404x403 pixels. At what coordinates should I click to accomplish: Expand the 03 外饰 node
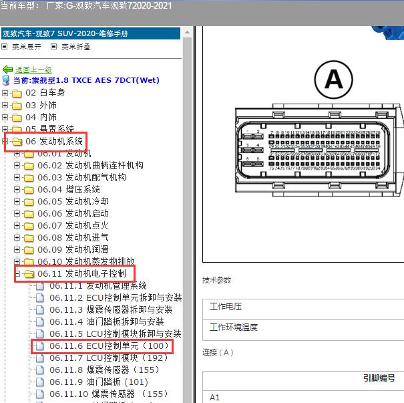click(x=5, y=105)
